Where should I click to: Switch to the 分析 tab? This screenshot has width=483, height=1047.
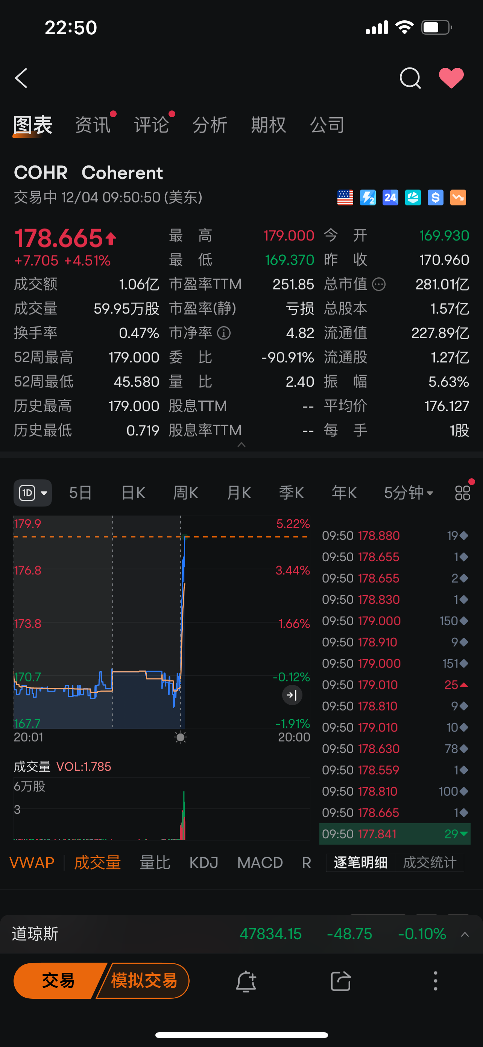point(210,125)
